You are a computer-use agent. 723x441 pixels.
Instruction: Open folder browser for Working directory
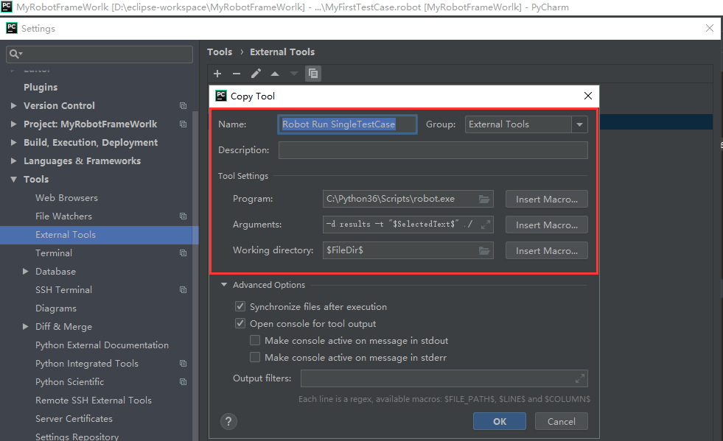tap(484, 250)
